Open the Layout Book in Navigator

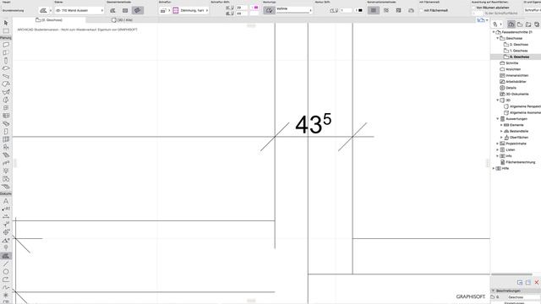(528, 24)
